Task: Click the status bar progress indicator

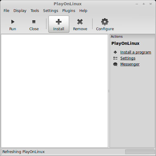Action: [140, 152]
